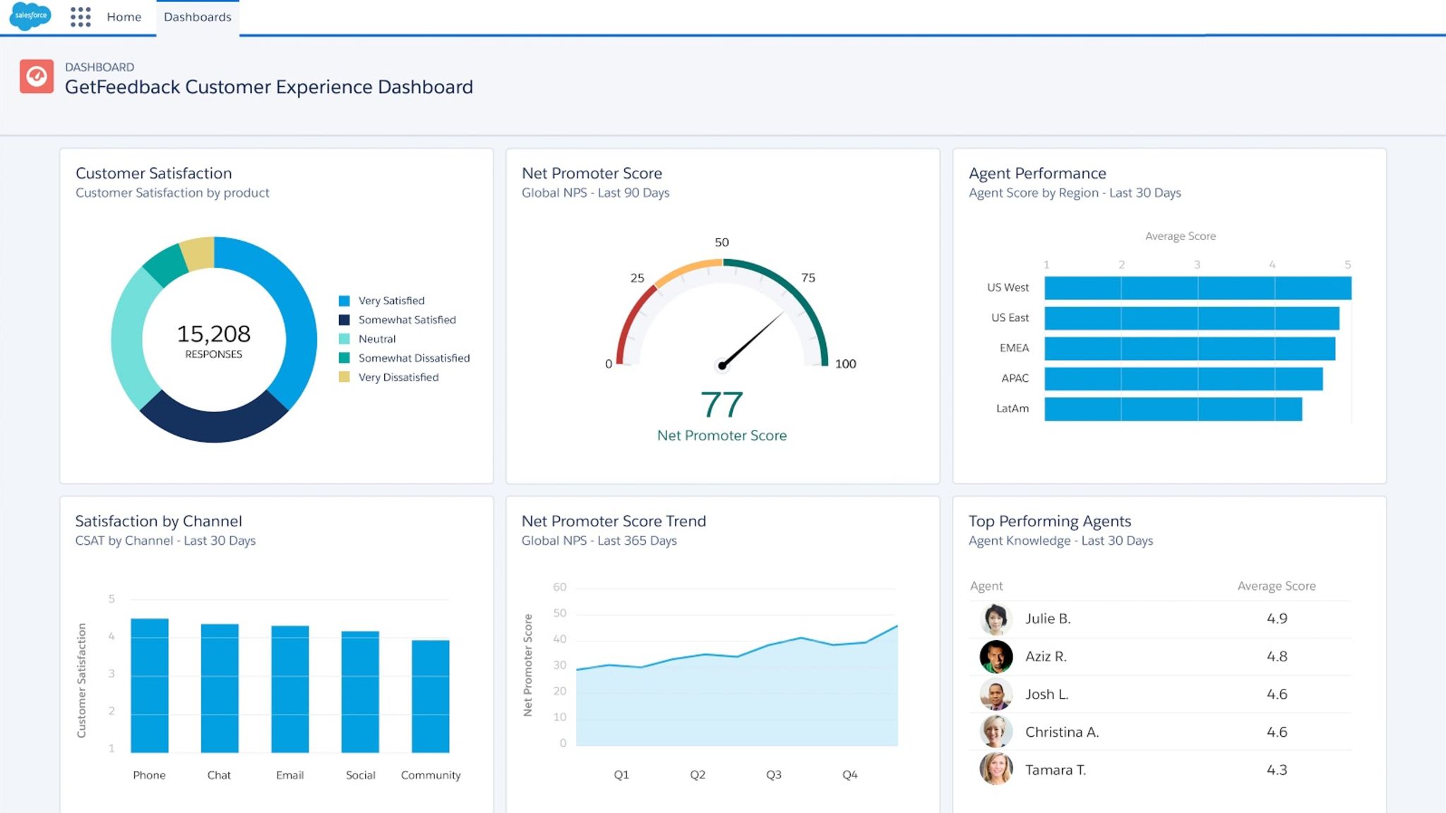Click the Top Performing Agents heading
This screenshot has width=1446, height=813.
pos(1050,521)
